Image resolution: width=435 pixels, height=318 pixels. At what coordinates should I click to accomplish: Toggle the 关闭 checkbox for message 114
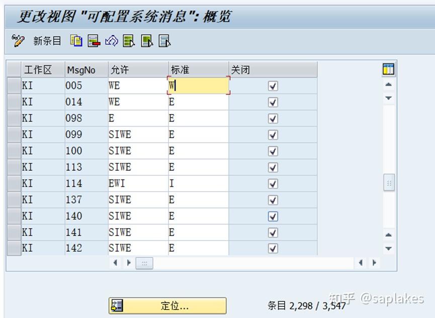(x=272, y=183)
